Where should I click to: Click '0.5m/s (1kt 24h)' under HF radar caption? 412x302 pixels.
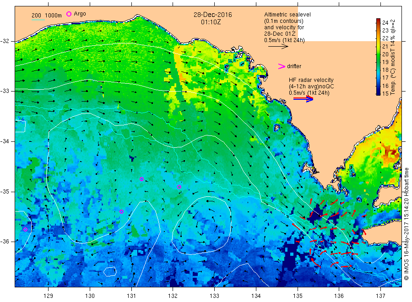click(x=309, y=93)
